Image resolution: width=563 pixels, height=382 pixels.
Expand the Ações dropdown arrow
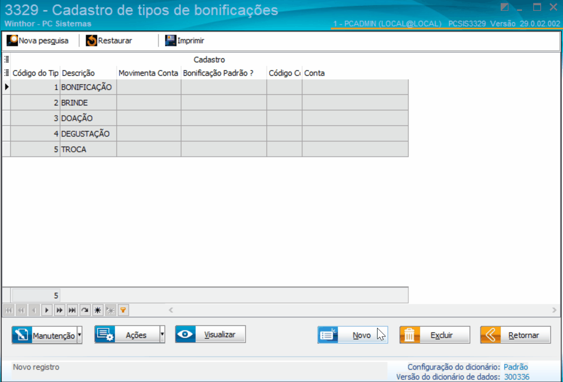click(x=162, y=335)
